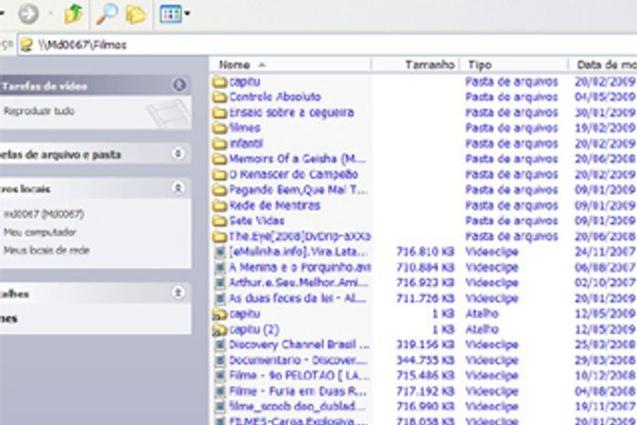637x425 pixels.
Task: Click the Reproduzir tudo link
Action: click(x=39, y=111)
